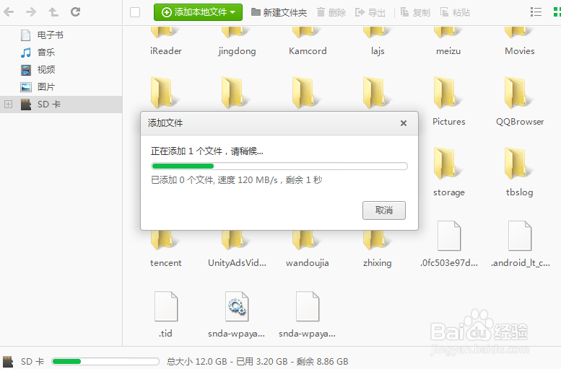Expand the SD 卡 tree node

pos(8,105)
